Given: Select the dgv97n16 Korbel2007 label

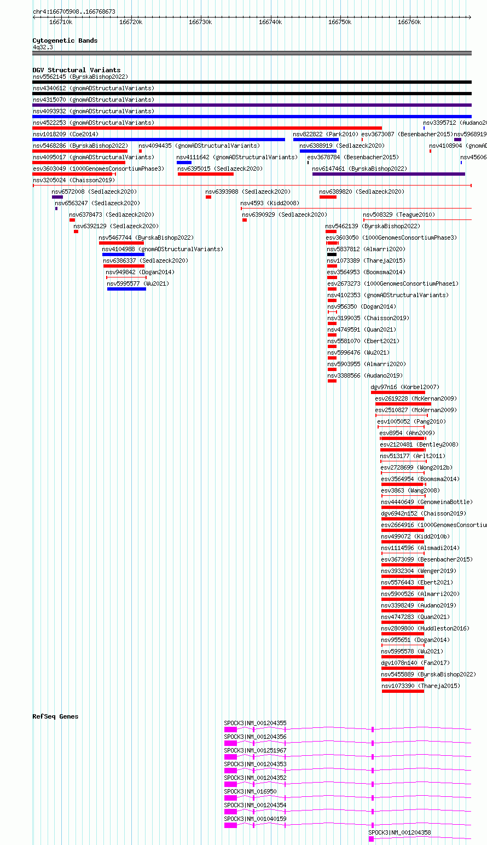Looking at the screenshot, I should [x=405, y=387].
